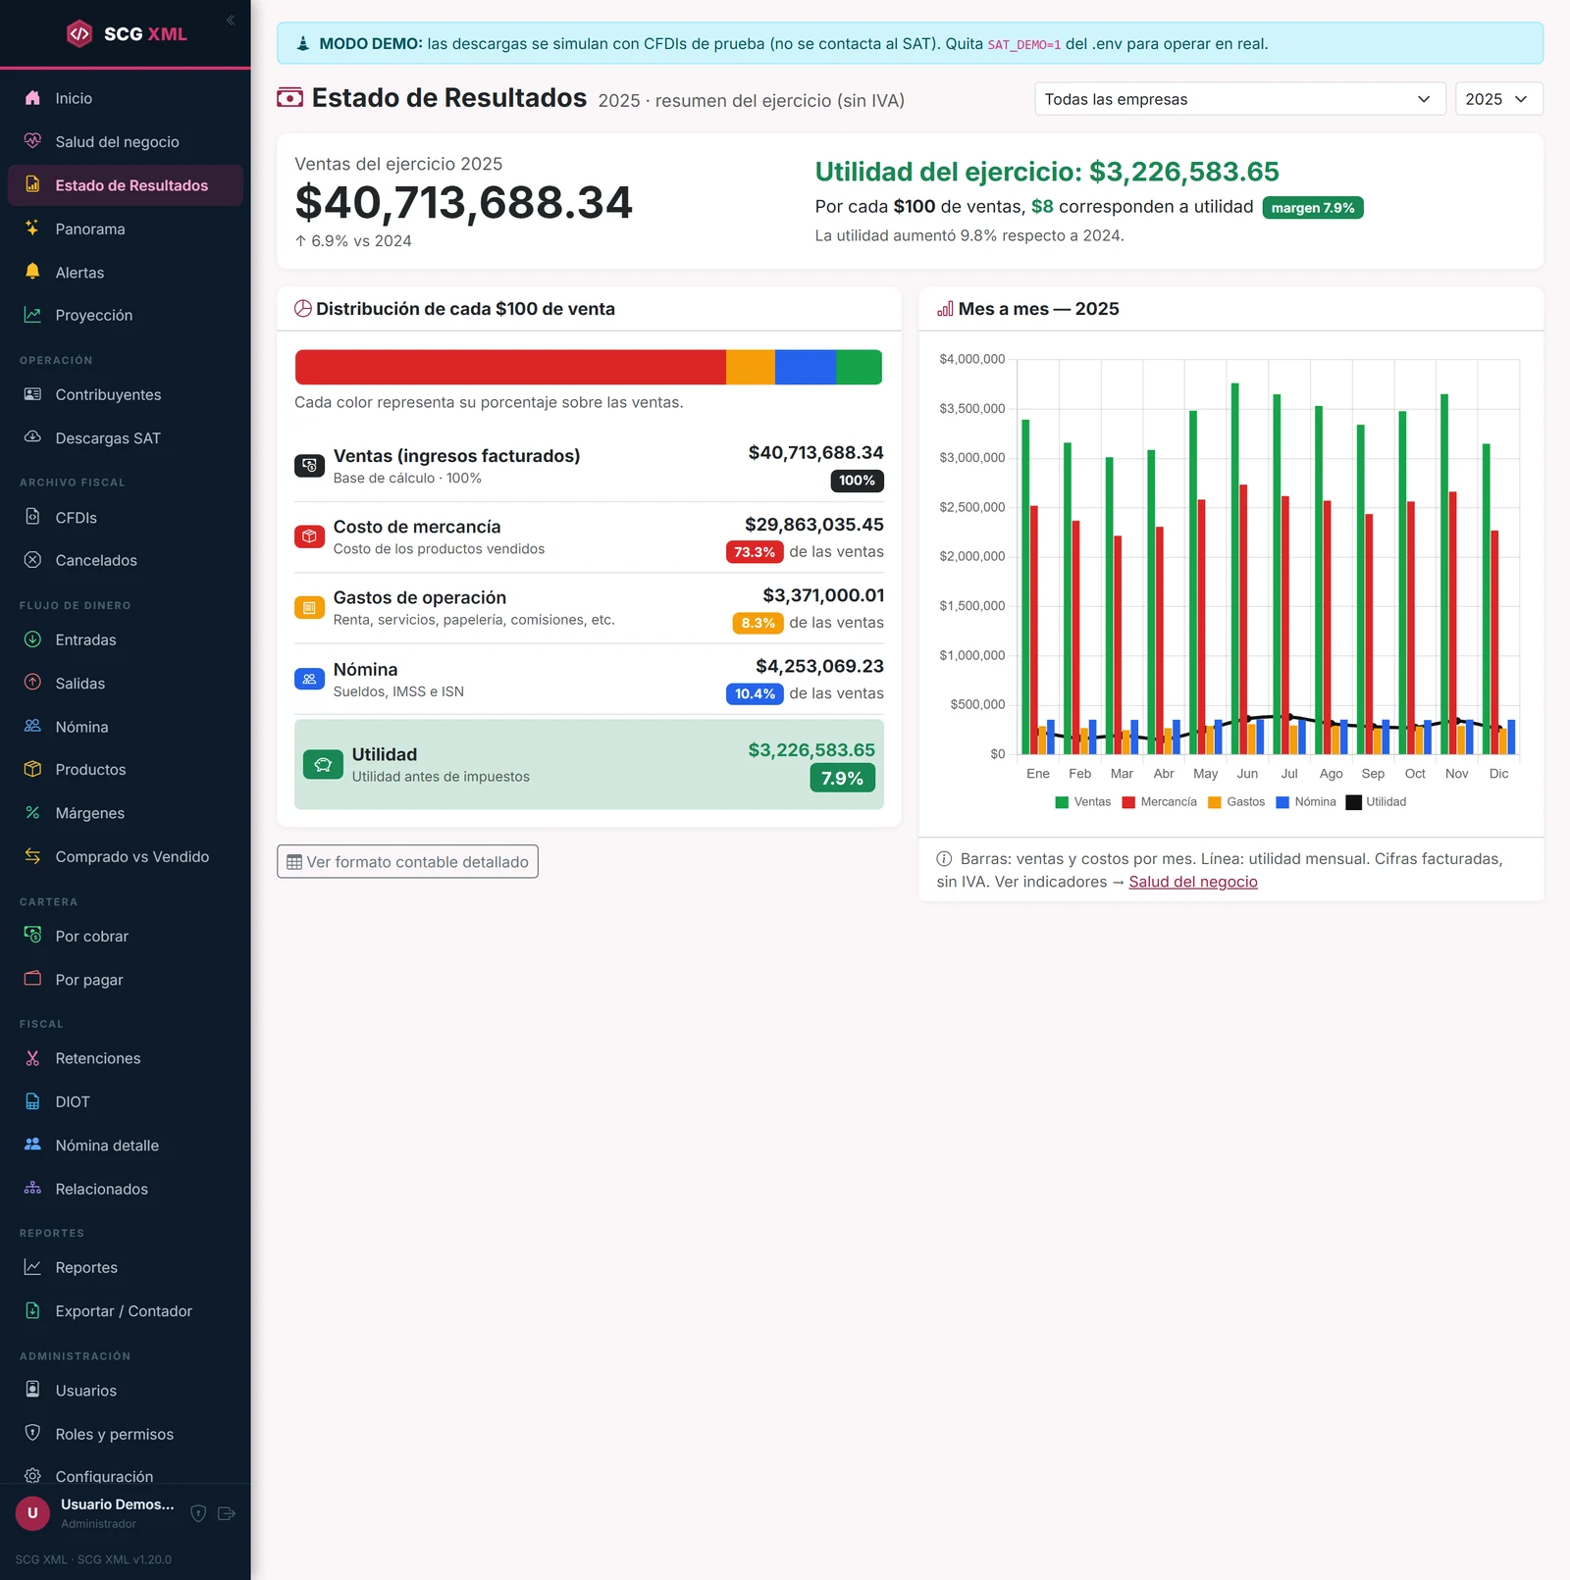Click the gear icon for Configuración
The width and height of the screenshot is (1570, 1580).
32,1476
